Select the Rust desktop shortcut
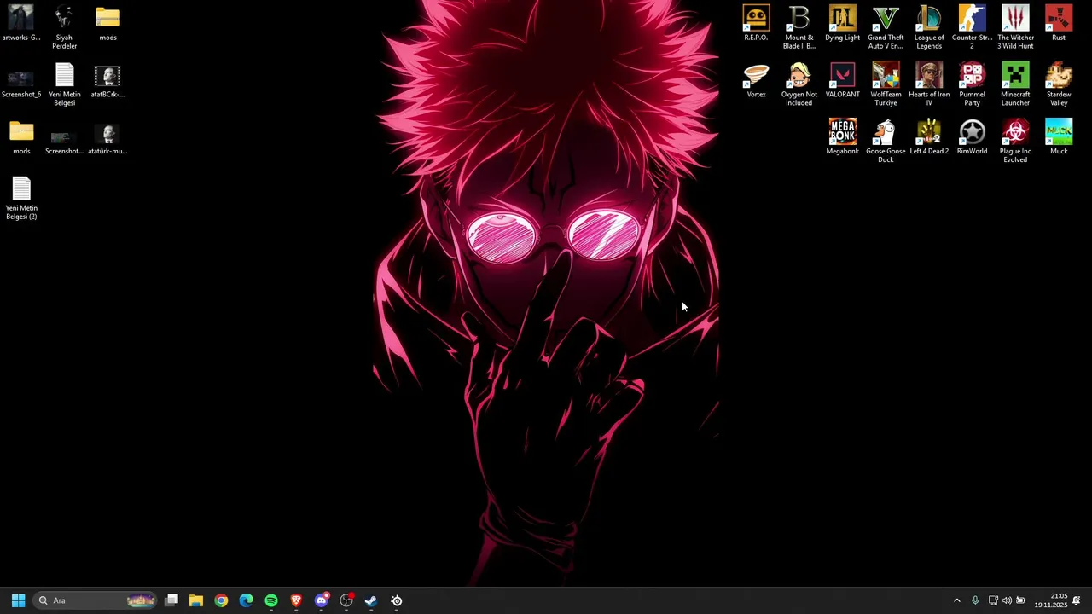The width and height of the screenshot is (1092, 614). click(x=1059, y=24)
